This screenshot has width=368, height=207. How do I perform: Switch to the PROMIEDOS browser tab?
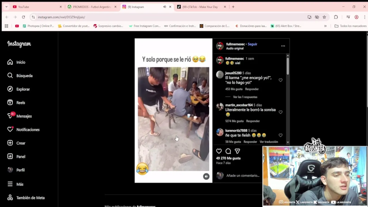(x=92, y=7)
